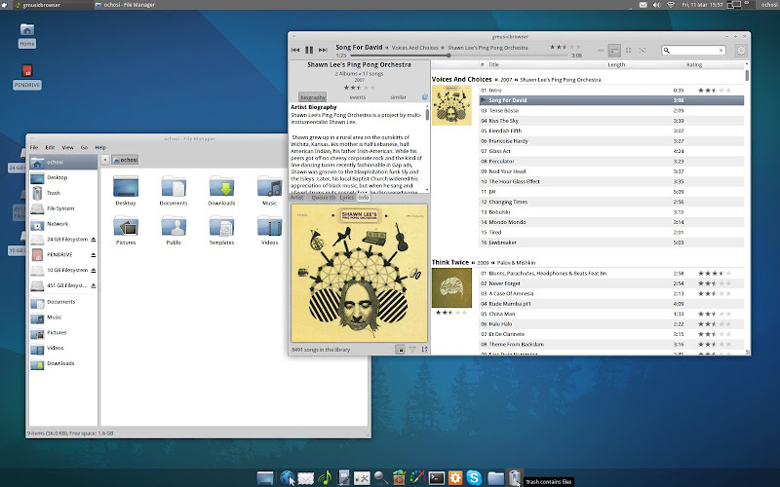This screenshot has height=487, width=780.
Task: Go back to the previous track
Action: click(x=295, y=50)
